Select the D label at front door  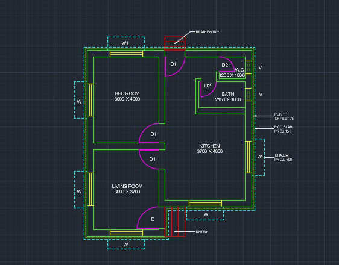(153, 219)
